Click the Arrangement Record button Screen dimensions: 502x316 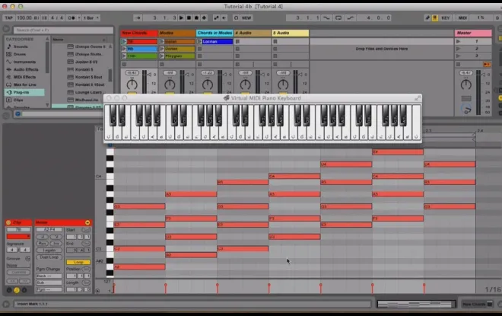click(196, 18)
